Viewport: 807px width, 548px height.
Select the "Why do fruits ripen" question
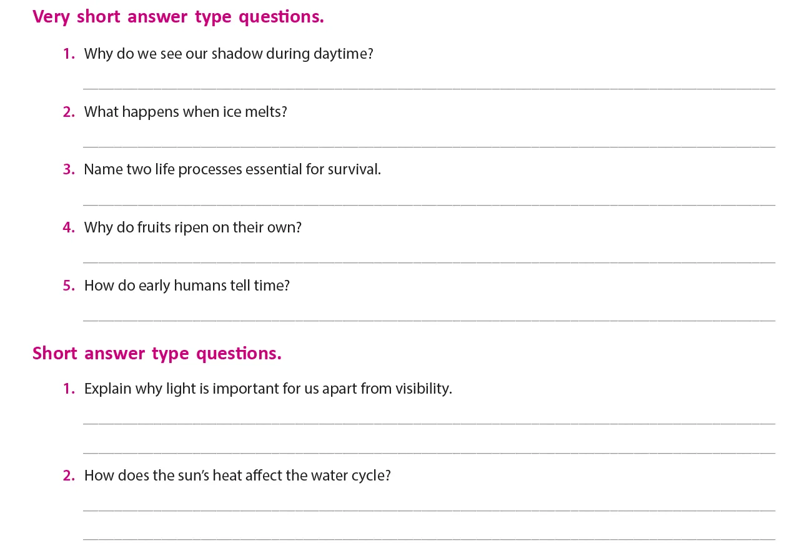click(192, 227)
